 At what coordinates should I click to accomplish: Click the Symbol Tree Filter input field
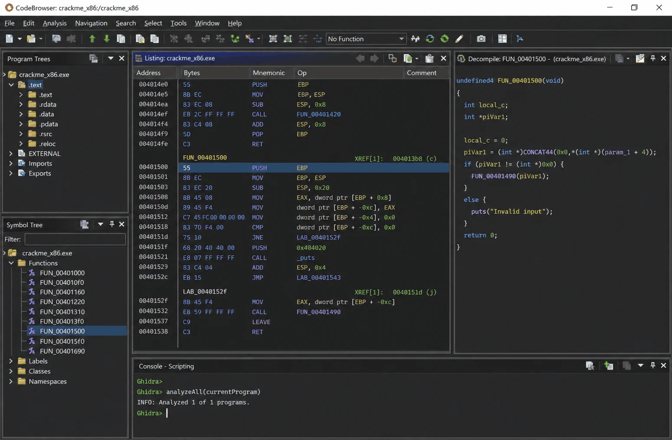tap(75, 239)
